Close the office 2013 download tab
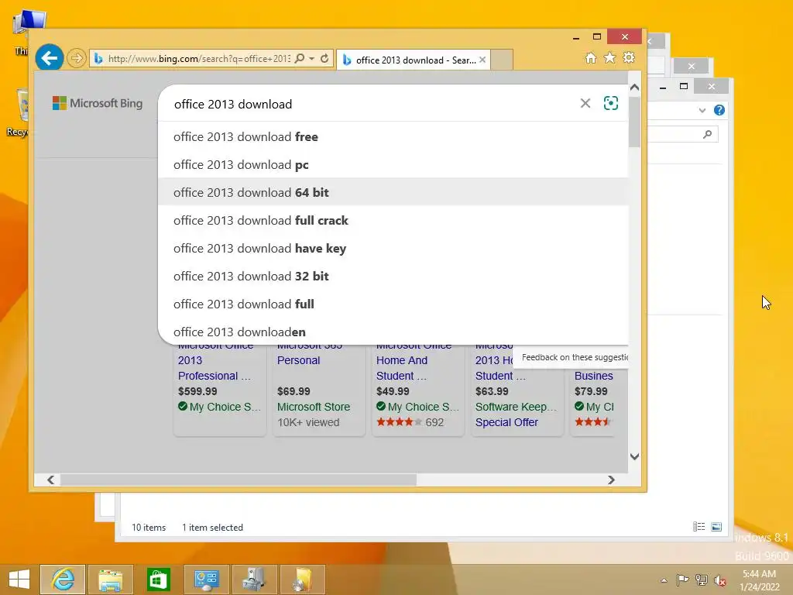This screenshot has width=793, height=595. pos(482,60)
